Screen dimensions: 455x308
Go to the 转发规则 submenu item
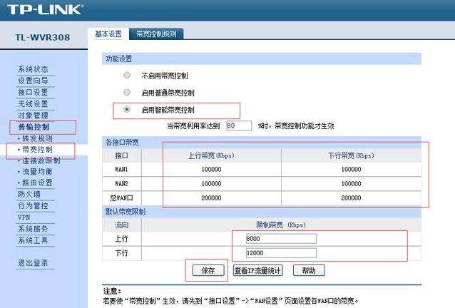(37, 138)
